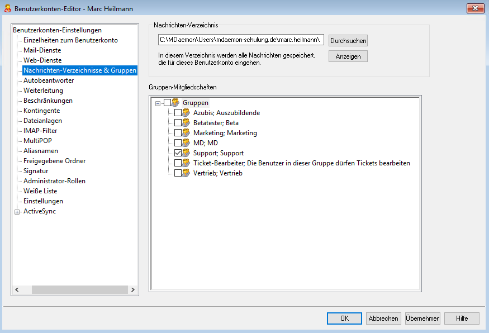Tick the Vertrieb group checkbox
The image size is (489, 333).
pyautogui.click(x=178, y=173)
